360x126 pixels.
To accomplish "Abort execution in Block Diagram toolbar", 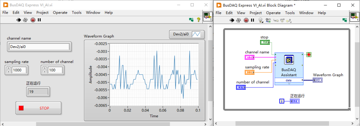I will click(x=246, y=20).
